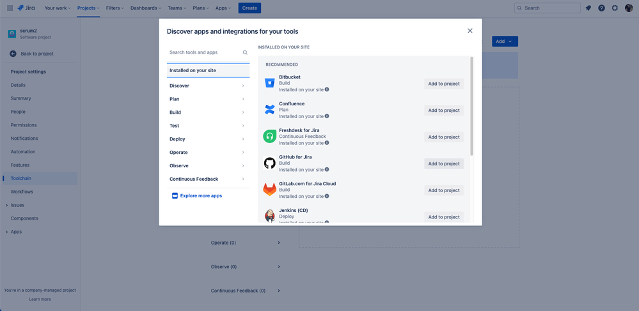Image resolution: width=639 pixels, height=311 pixels.
Task: Click the Bitbucket app icon
Action: (x=269, y=83)
